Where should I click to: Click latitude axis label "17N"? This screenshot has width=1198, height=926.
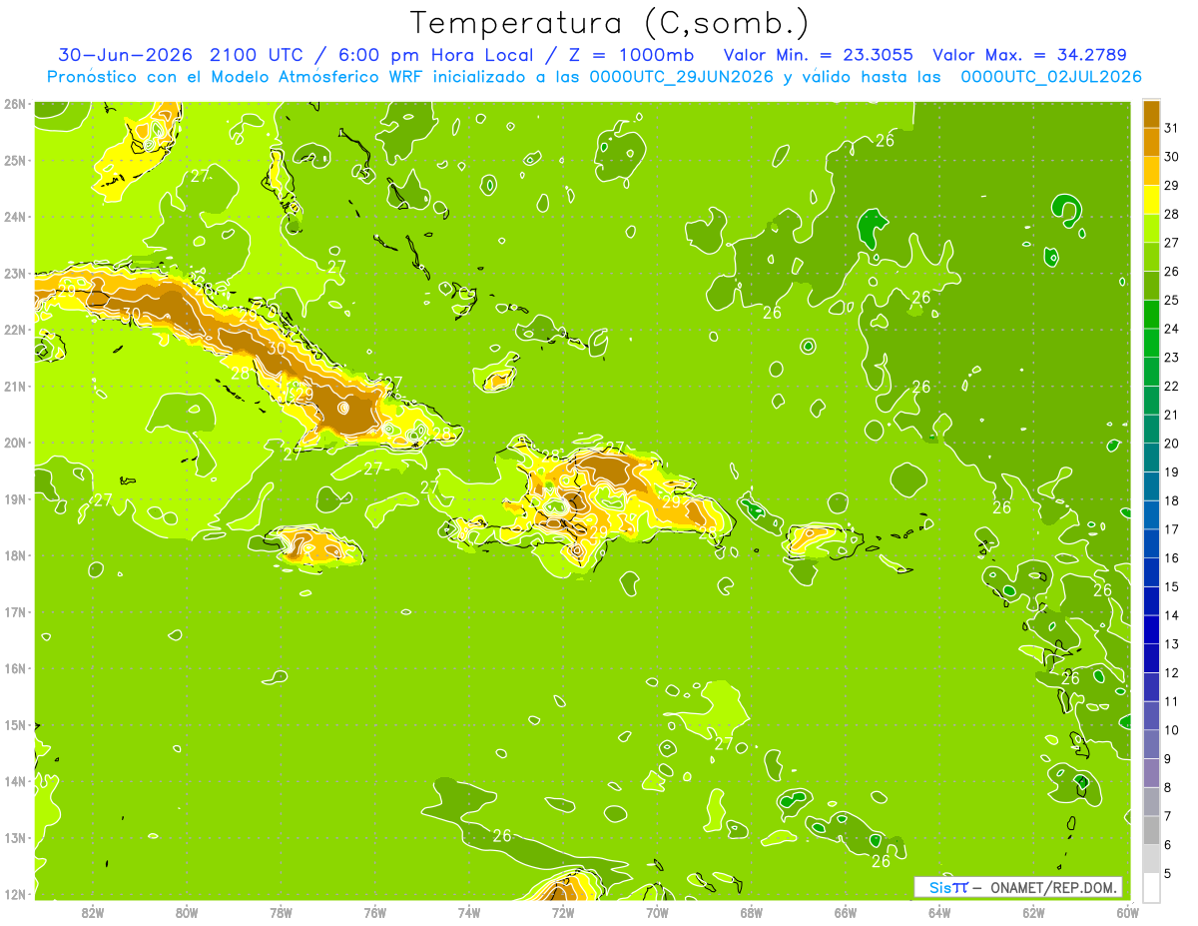[x=15, y=611]
